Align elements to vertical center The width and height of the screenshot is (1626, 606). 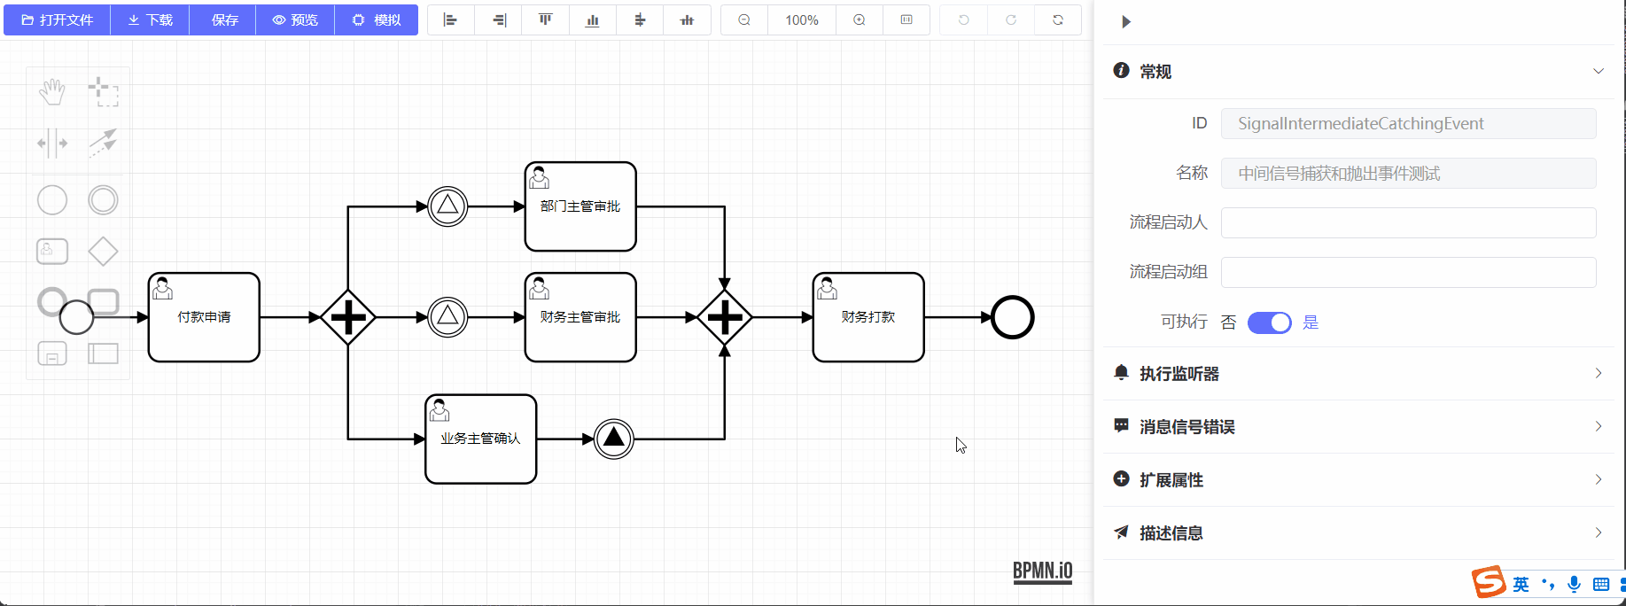pyautogui.click(x=687, y=19)
